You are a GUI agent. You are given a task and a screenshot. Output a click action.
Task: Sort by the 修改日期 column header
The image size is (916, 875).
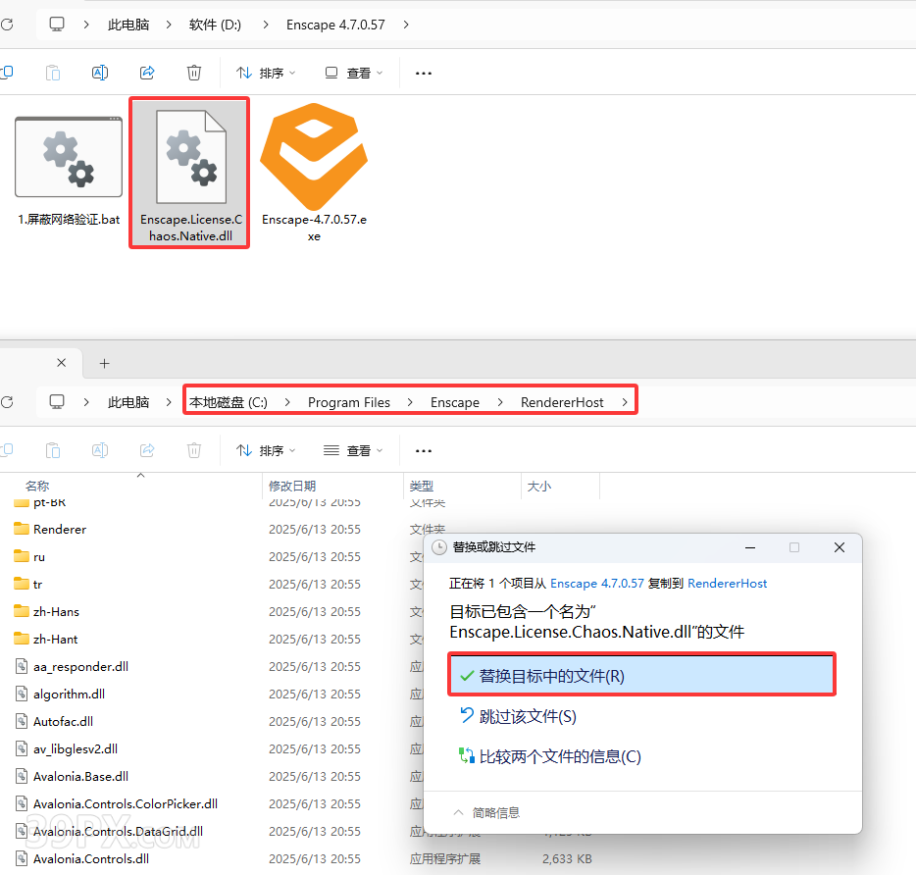pos(292,486)
